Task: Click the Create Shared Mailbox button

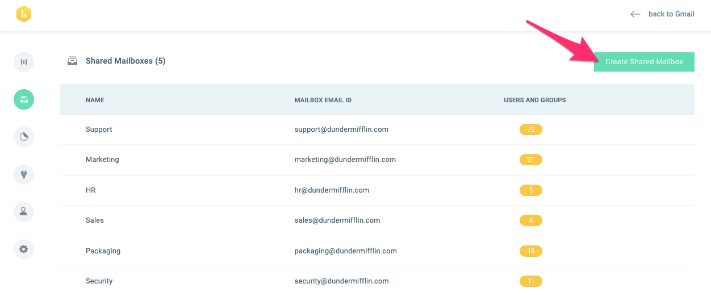Action: pos(644,62)
